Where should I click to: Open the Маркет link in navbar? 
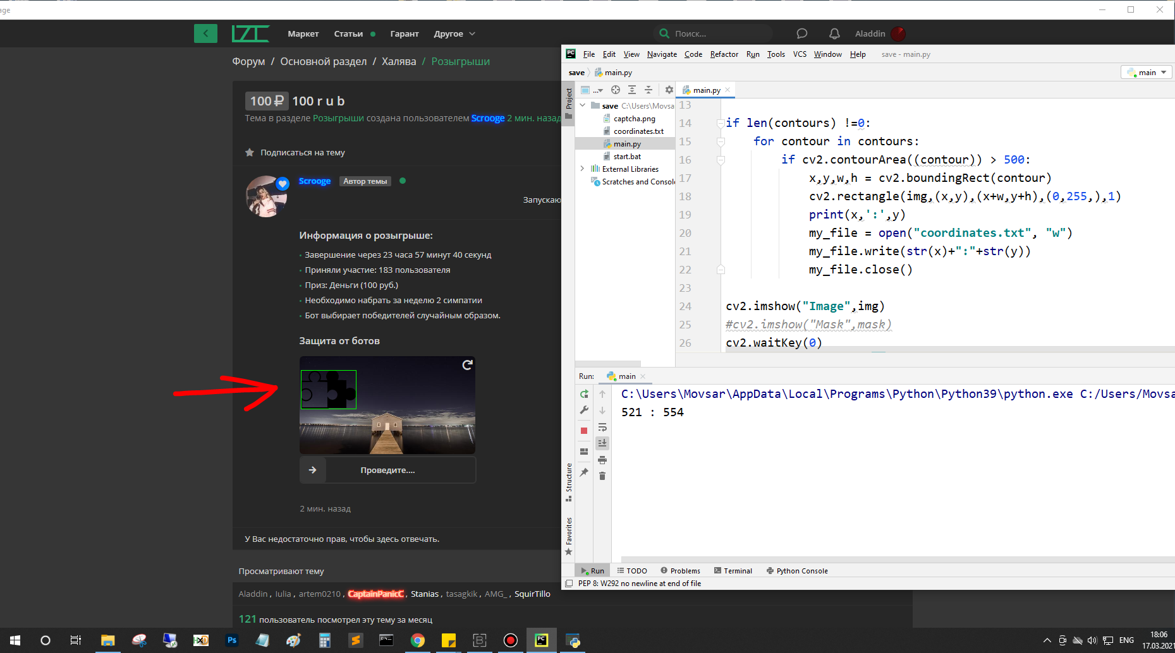tap(303, 33)
